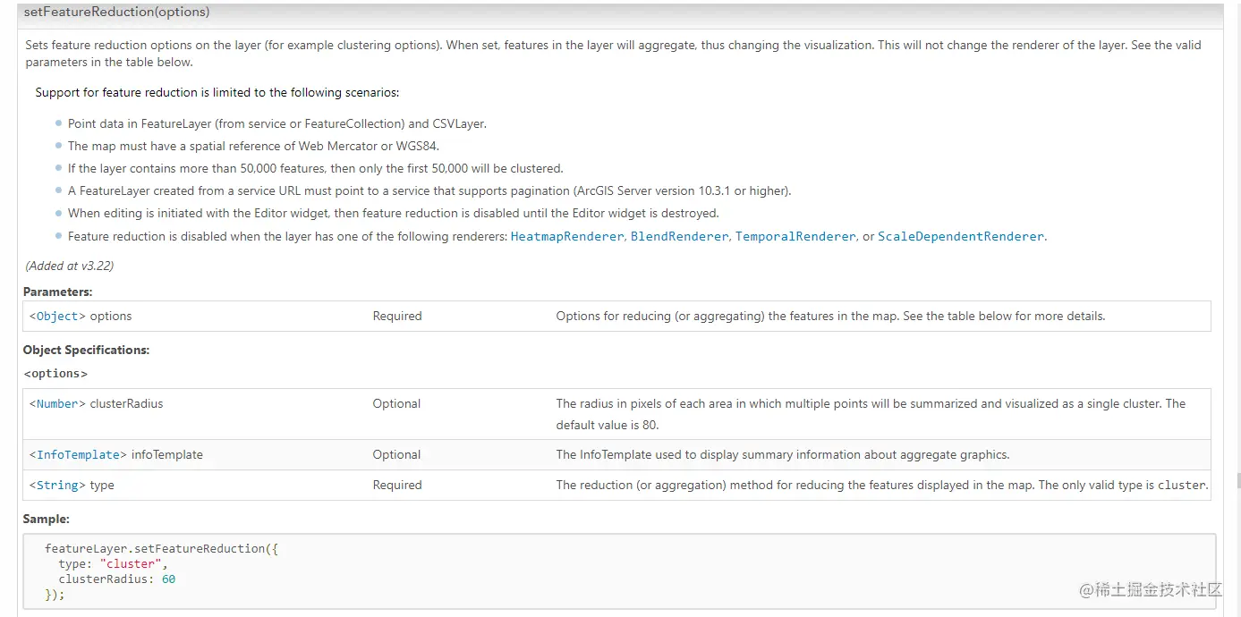Open the HeatmapRenderer link

(x=566, y=237)
